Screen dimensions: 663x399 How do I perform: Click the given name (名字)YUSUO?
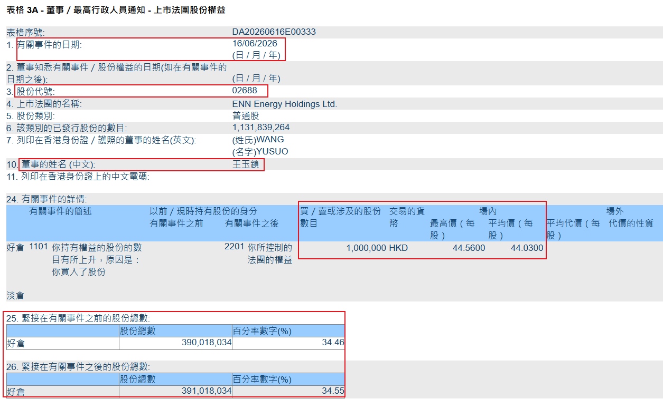260,152
